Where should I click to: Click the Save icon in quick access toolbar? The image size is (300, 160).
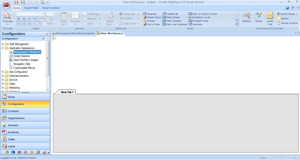point(16,2)
